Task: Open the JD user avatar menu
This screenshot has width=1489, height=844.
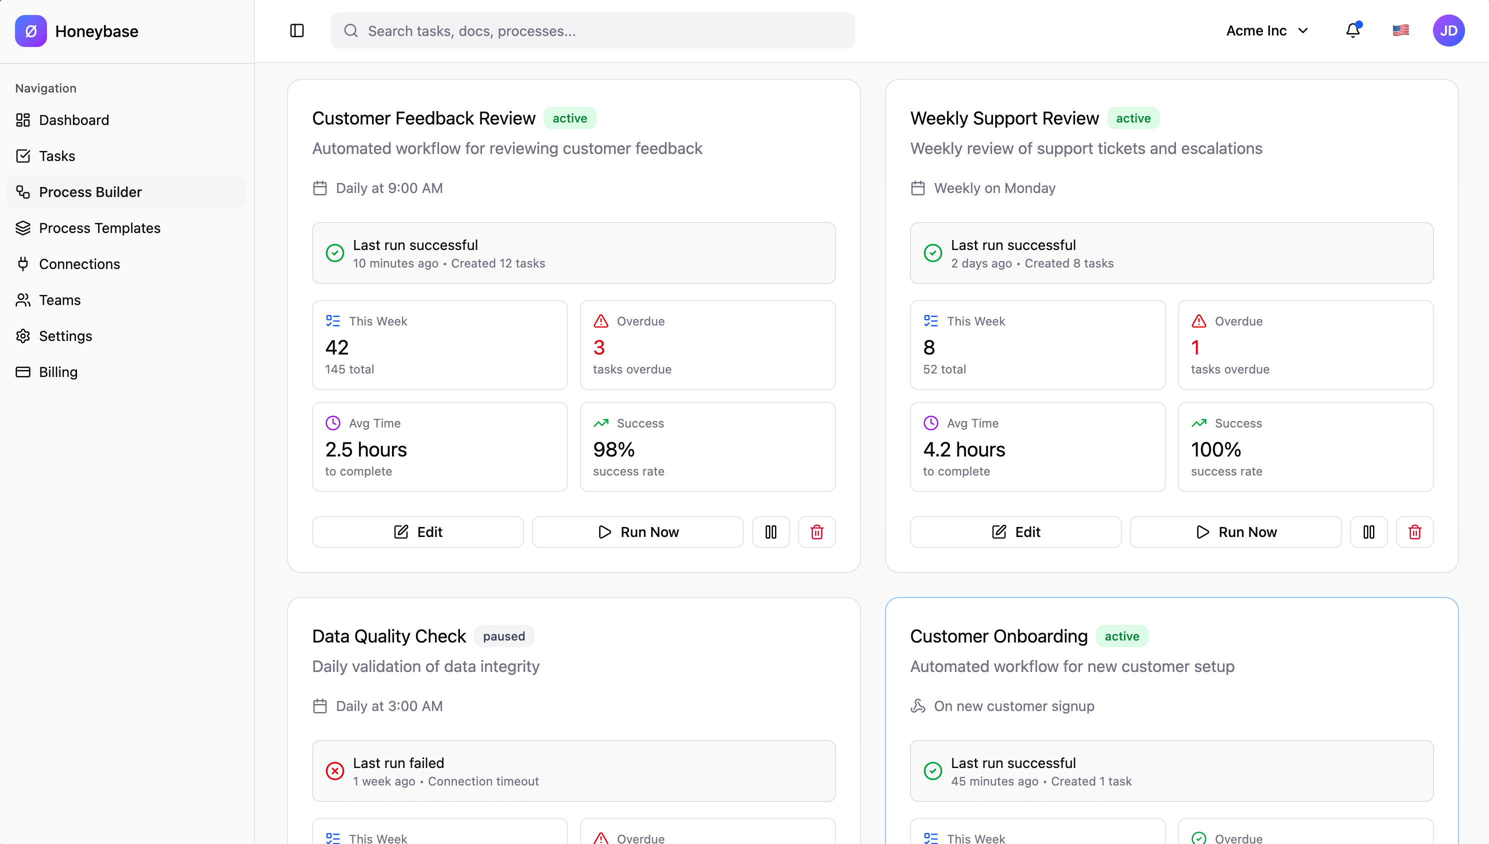Action: point(1449,30)
